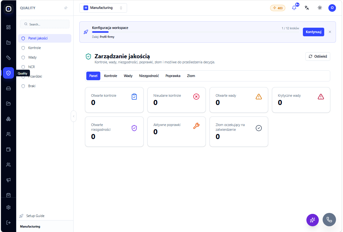Open NCR in the sidebar

click(45, 67)
